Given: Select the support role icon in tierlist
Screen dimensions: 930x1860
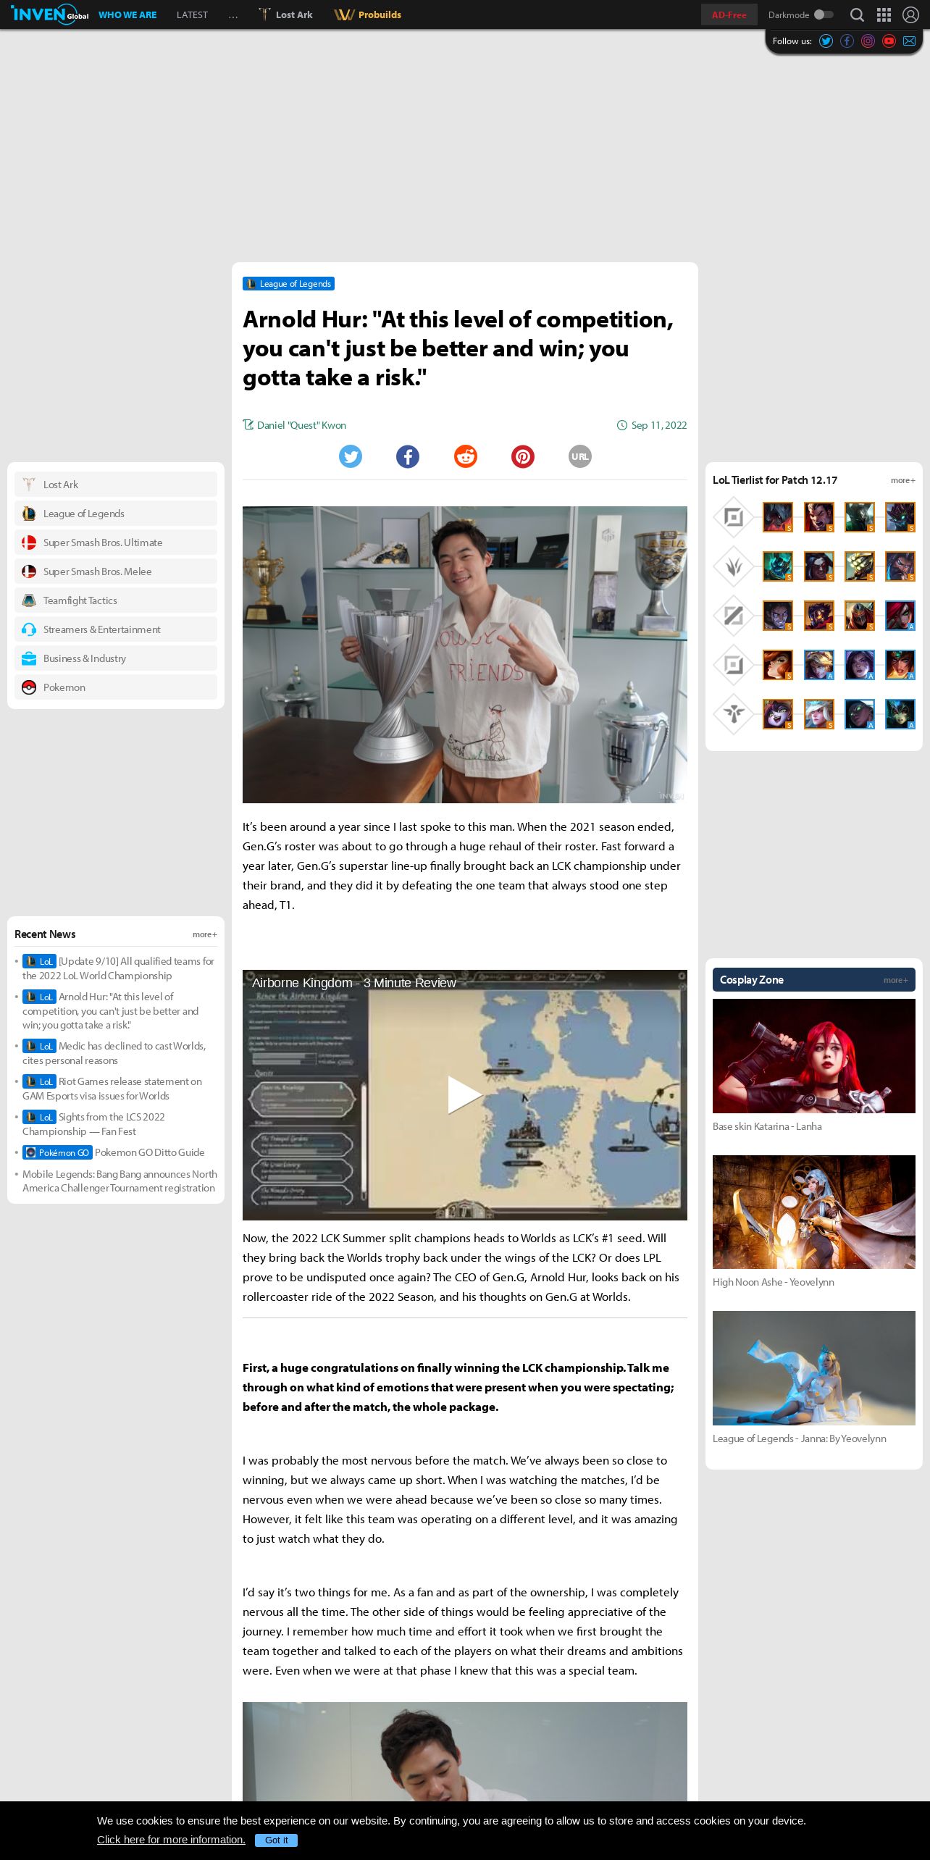Looking at the screenshot, I should pos(734,714).
